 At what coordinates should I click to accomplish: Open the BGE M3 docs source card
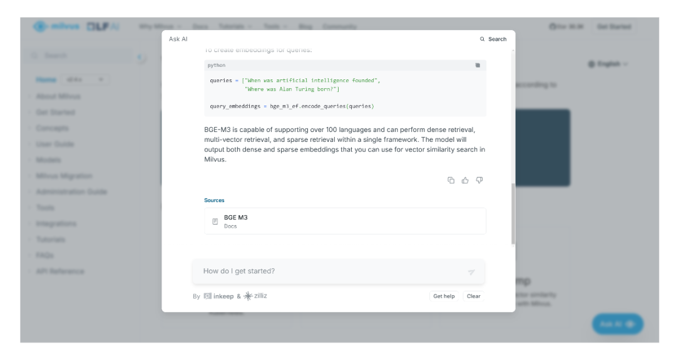click(x=345, y=221)
